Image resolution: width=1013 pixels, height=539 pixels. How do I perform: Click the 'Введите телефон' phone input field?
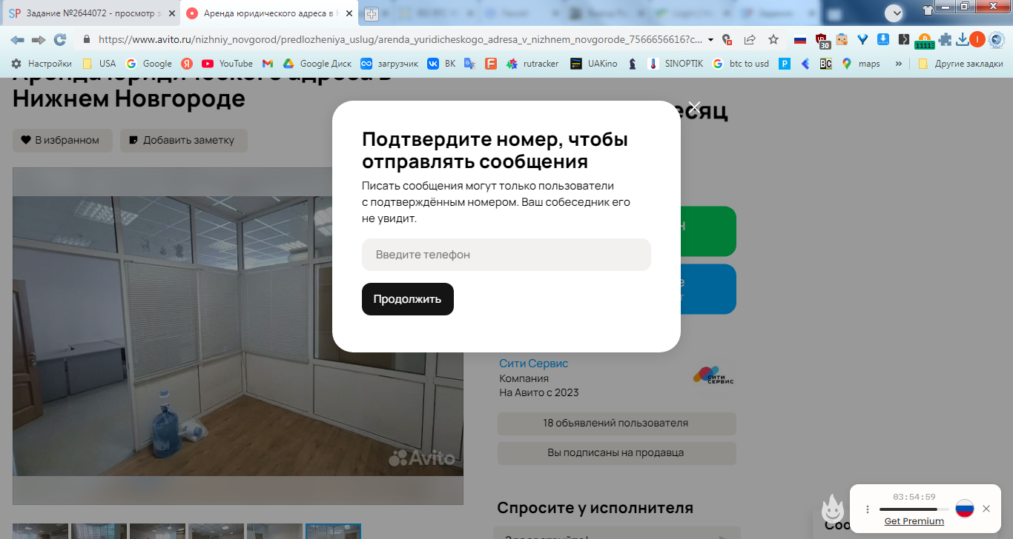506,255
